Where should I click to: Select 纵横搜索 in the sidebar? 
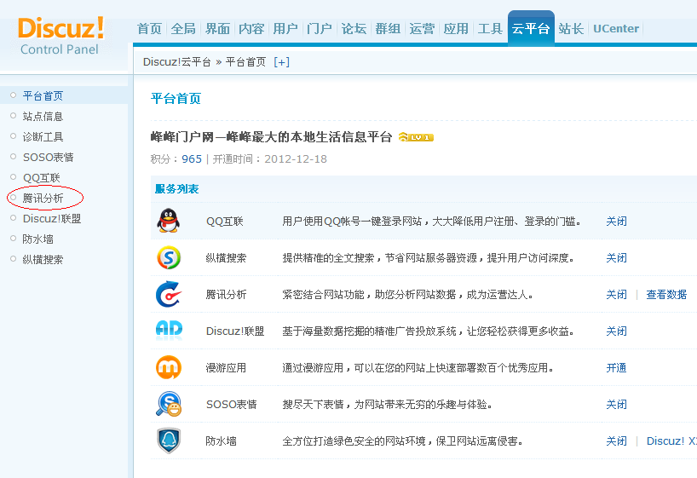(43, 259)
